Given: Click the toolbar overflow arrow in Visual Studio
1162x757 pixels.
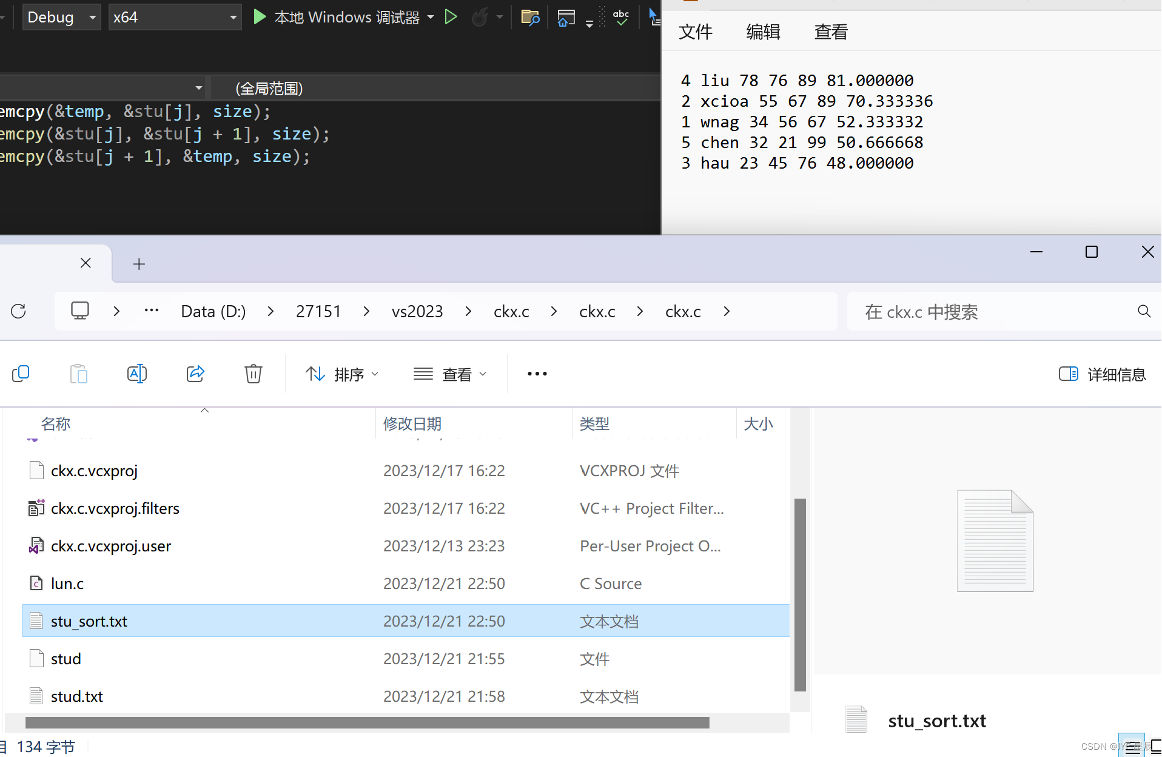Looking at the screenshot, I should pos(589,24).
